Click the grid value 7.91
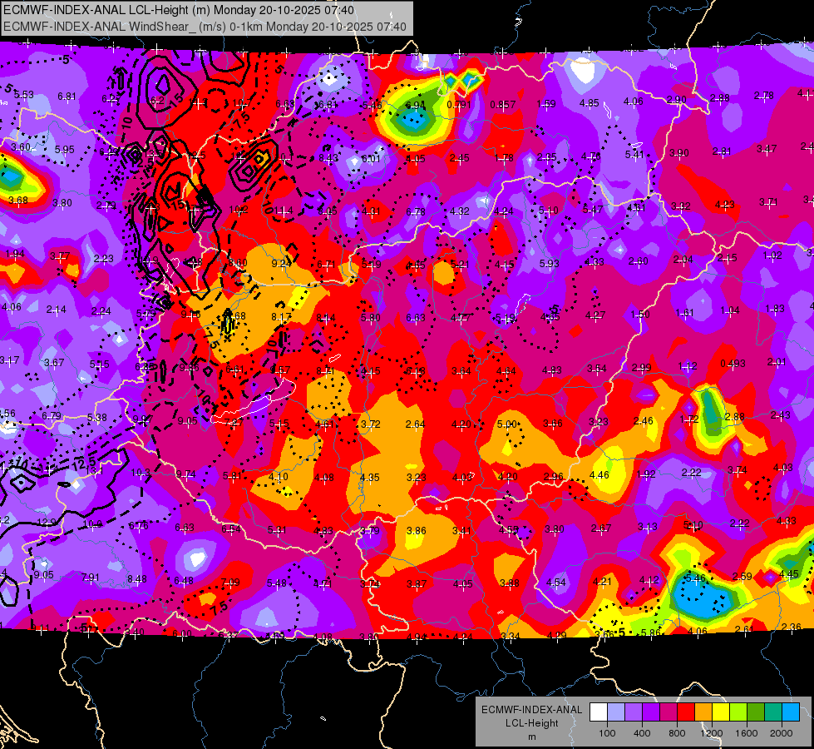The width and height of the screenshot is (814, 749). [x=91, y=578]
